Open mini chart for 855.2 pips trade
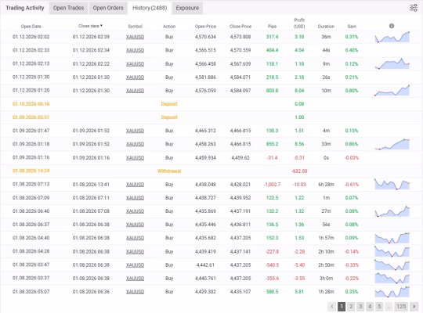Screen dimensions: 423x313 (392, 144)
